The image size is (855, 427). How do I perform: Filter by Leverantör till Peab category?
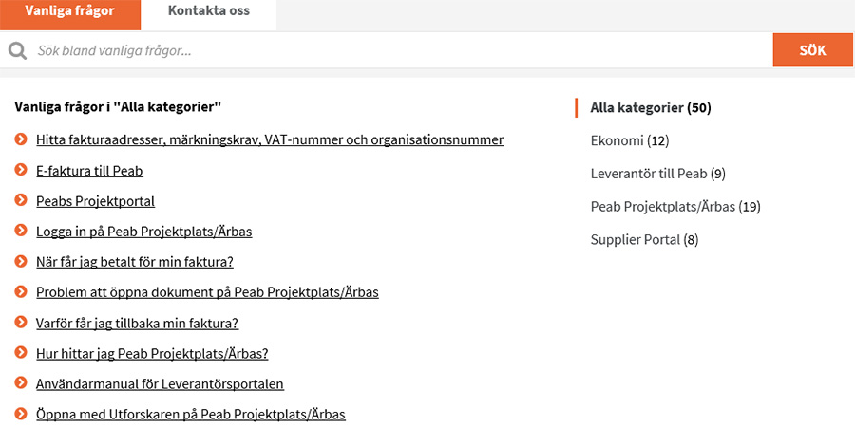coord(657,174)
